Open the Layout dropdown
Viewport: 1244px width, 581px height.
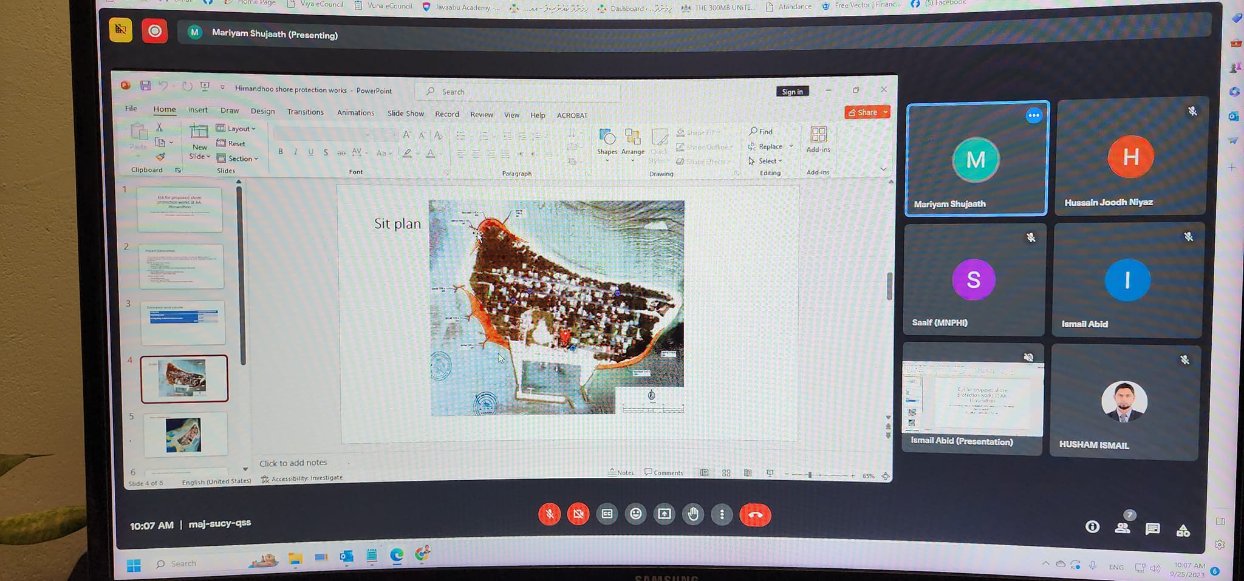tap(236, 128)
